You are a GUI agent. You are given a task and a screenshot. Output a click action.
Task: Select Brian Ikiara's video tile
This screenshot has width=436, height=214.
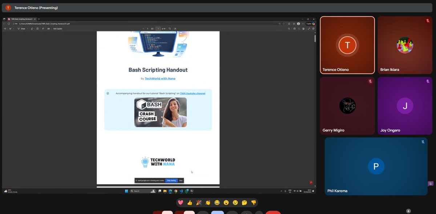[x=405, y=45]
